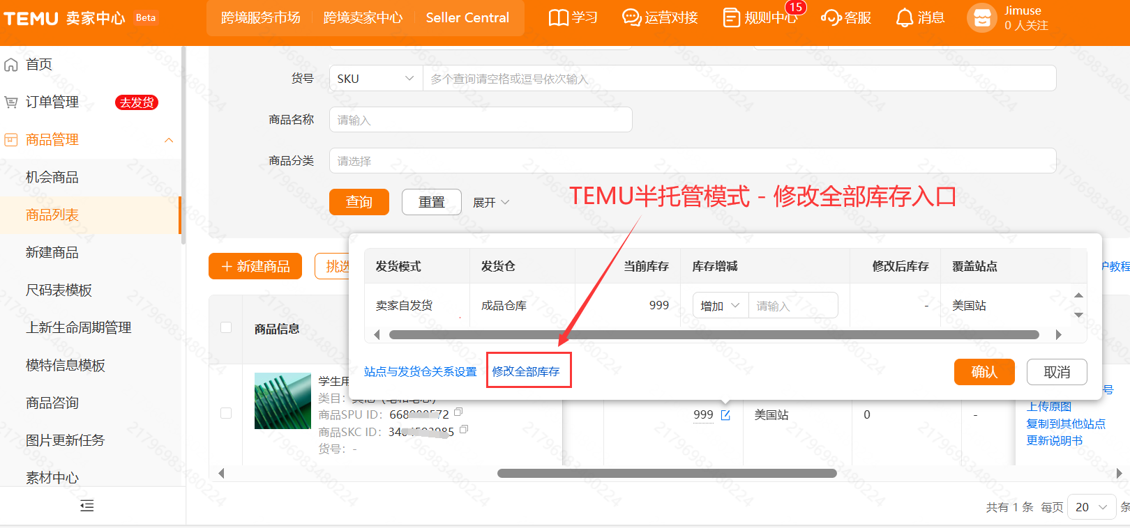The width and height of the screenshot is (1130, 528).
Task: Open 站点与发货仓关系设置 link
Action: point(421,372)
